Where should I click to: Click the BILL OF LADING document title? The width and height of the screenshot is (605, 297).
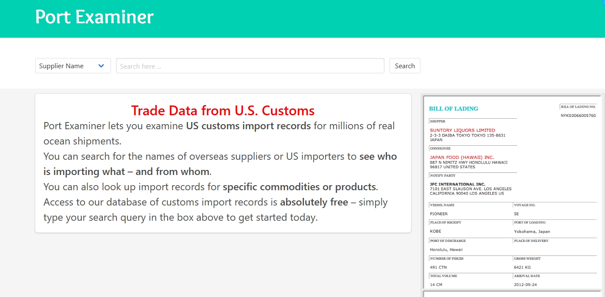[x=453, y=108]
